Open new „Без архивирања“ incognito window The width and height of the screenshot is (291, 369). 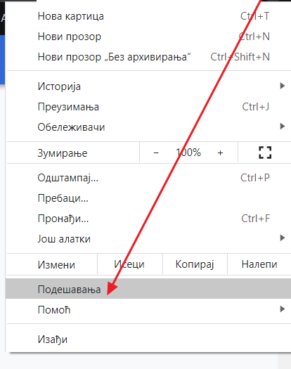(x=149, y=57)
